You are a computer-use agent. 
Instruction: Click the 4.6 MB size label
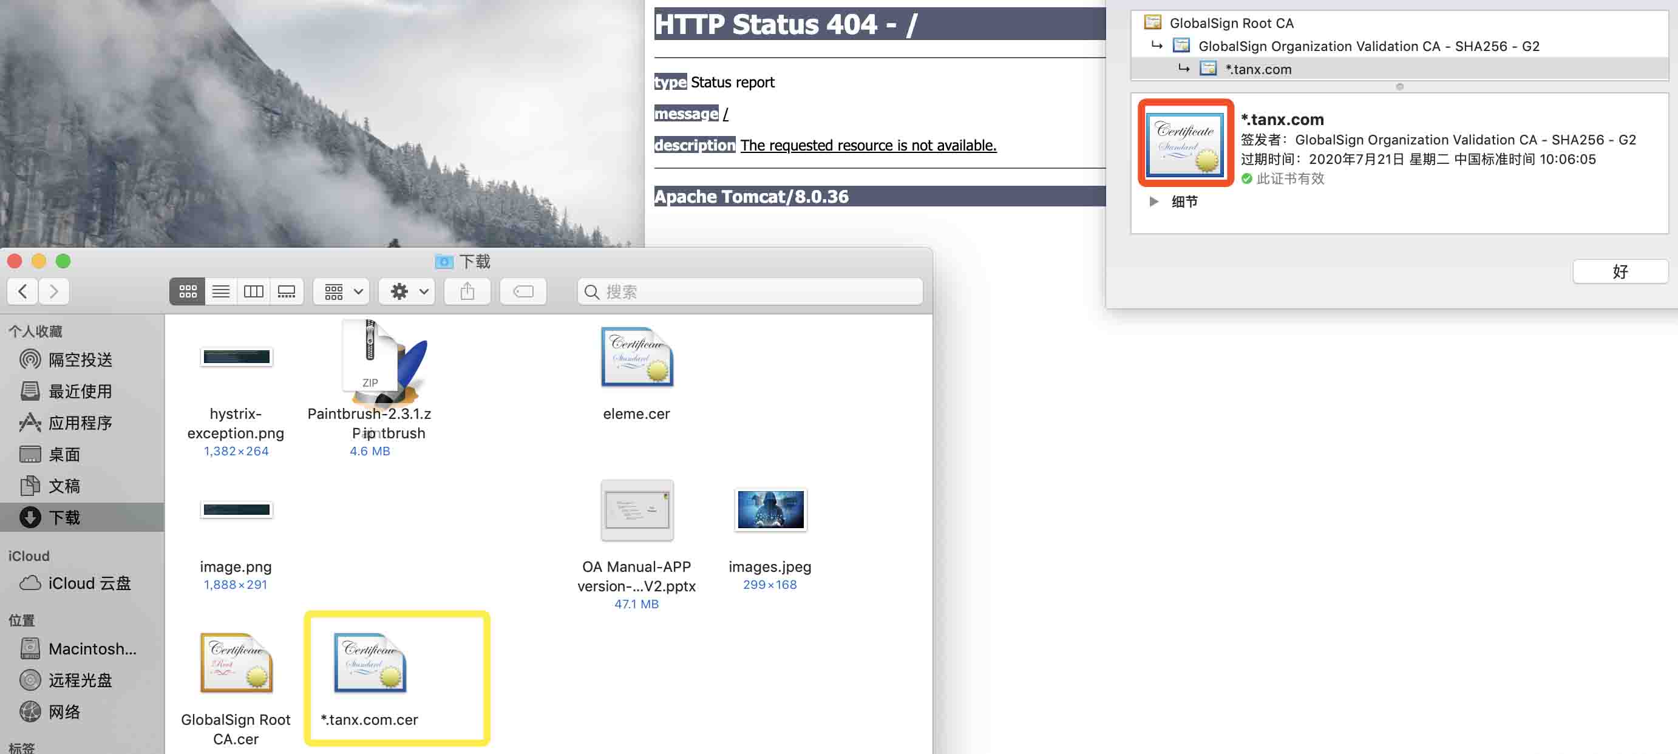pyautogui.click(x=369, y=451)
